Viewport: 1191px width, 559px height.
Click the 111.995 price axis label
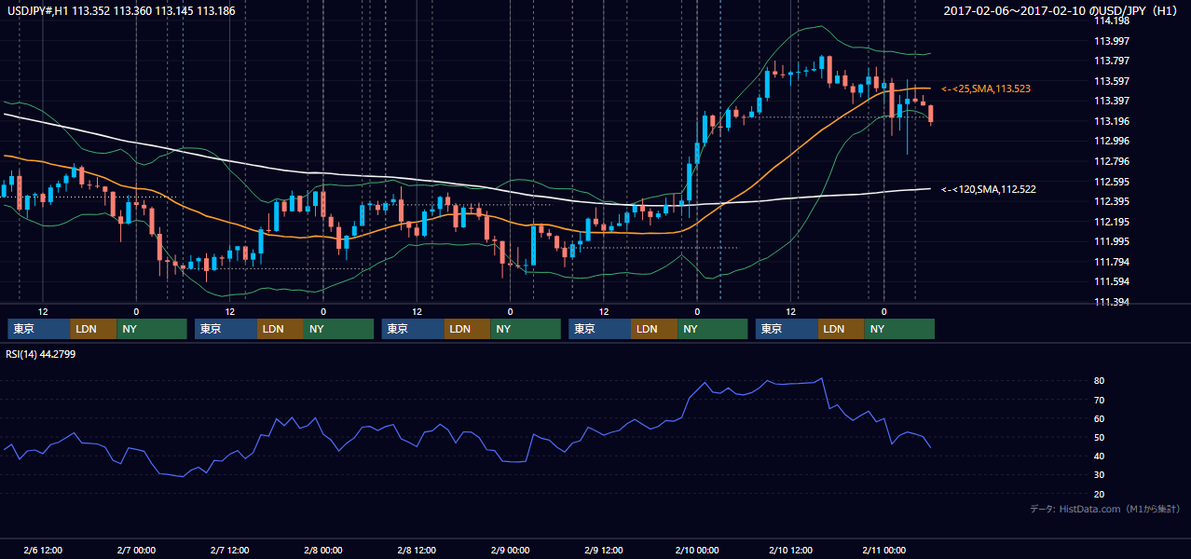pos(1112,241)
